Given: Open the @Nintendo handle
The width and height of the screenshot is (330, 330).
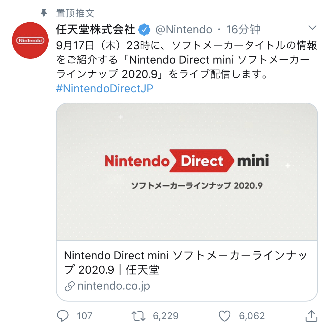Looking at the screenshot, I should tap(184, 30).
